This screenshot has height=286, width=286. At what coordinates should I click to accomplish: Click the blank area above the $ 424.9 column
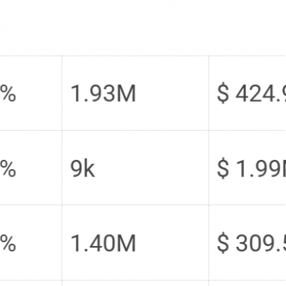click(248, 27)
